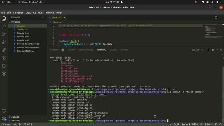224x126 pixels.
Task: Open Tutorial1.sol in the explorer
Action: coord(27,33)
